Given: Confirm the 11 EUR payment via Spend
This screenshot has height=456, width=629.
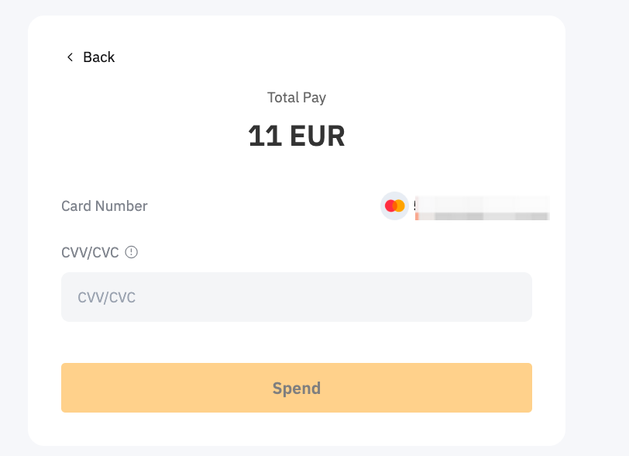Looking at the screenshot, I should (x=297, y=387).
